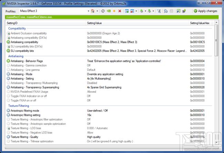Click the red X delete profile icon
The image size is (224, 153).
[120, 11]
